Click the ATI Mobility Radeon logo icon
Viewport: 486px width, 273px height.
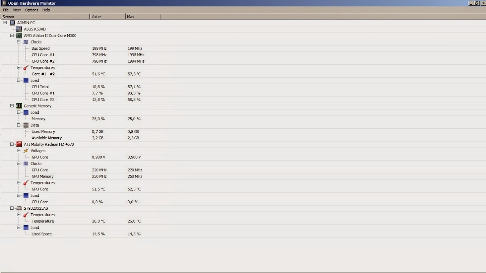(19, 144)
